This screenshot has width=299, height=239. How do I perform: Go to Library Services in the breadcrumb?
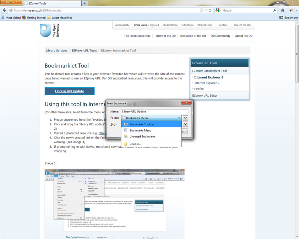(x=57, y=51)
